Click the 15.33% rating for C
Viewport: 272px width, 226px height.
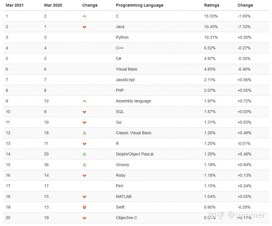[211, 16]
